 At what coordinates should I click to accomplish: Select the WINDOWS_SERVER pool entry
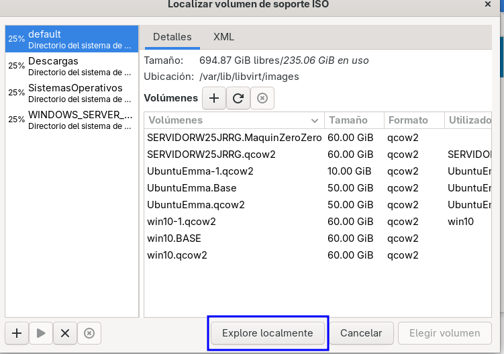point(72,120)
